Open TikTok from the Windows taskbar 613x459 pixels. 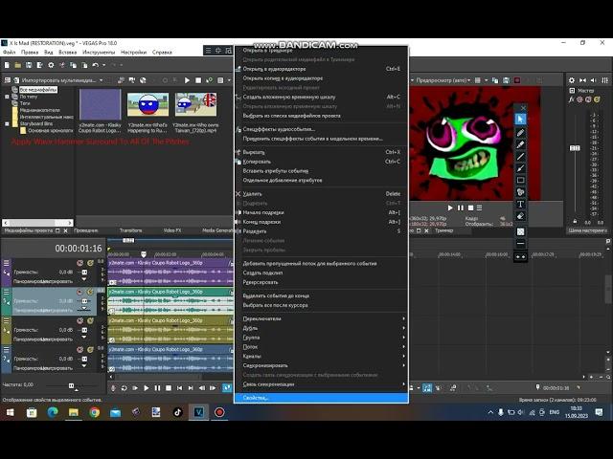click(x=177, y=412)
